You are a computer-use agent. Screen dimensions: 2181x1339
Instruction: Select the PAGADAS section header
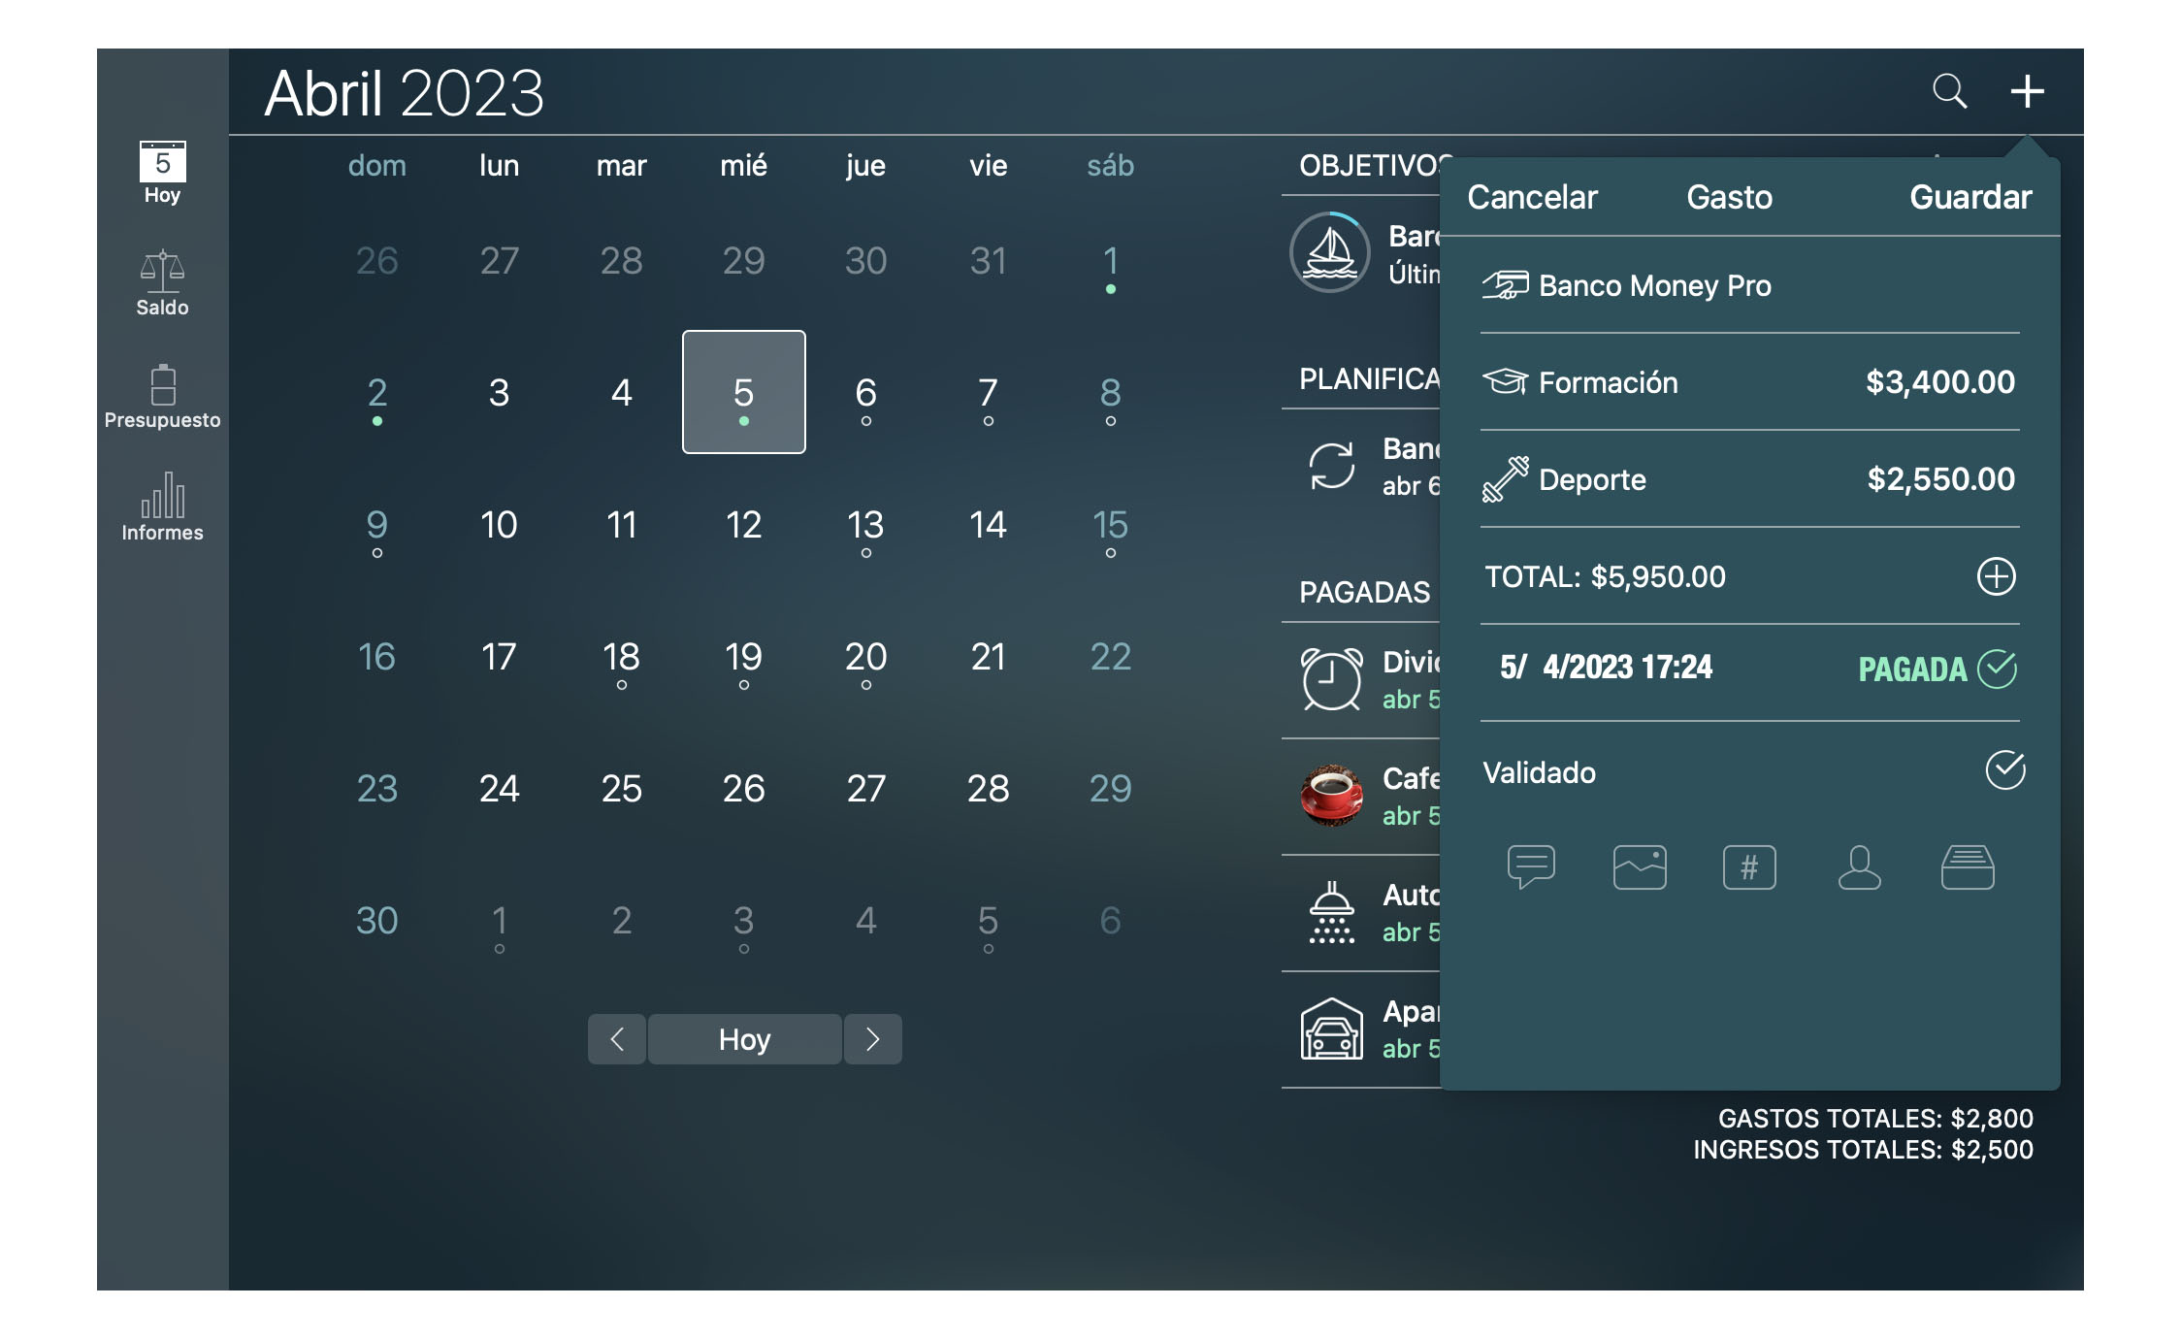1363,590
